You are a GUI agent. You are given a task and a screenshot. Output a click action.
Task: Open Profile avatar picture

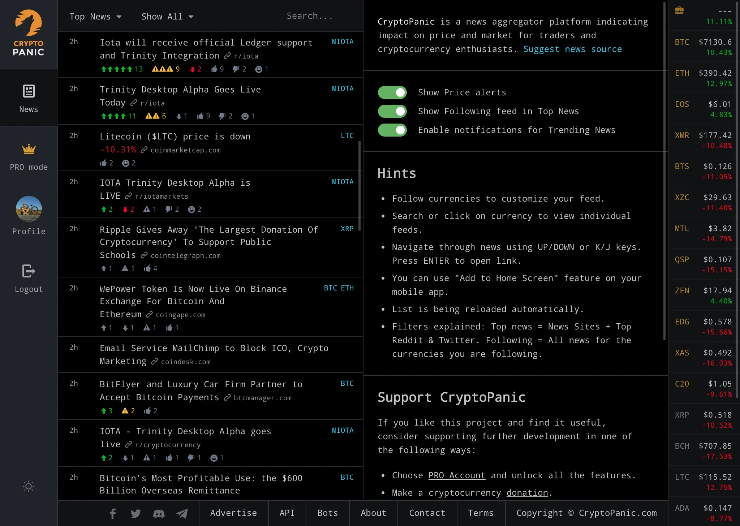click(29, 209)
